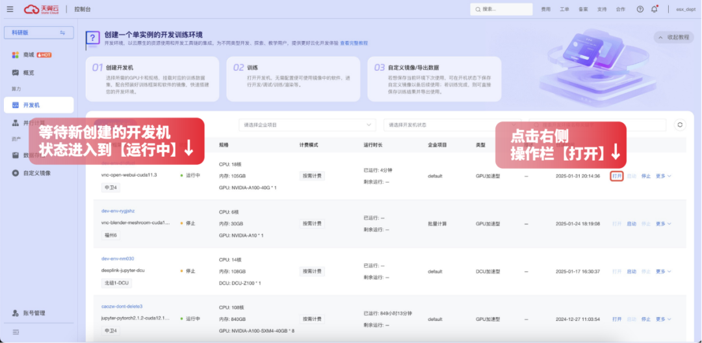
Task: Click the 商城 marketplace icon
Action: [x=16, y=55]
